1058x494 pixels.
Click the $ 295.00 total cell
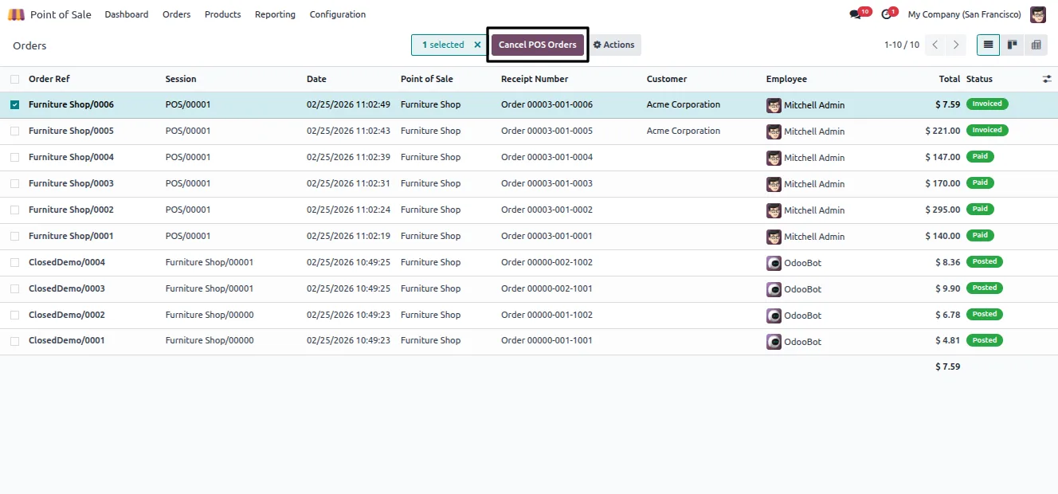(x=942, y=210)
